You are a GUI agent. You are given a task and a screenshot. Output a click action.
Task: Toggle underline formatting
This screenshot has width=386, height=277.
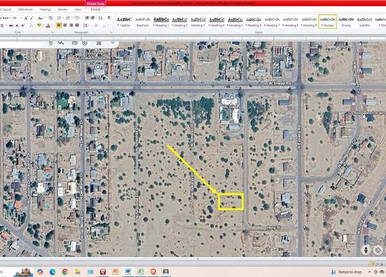coord(2,25)
